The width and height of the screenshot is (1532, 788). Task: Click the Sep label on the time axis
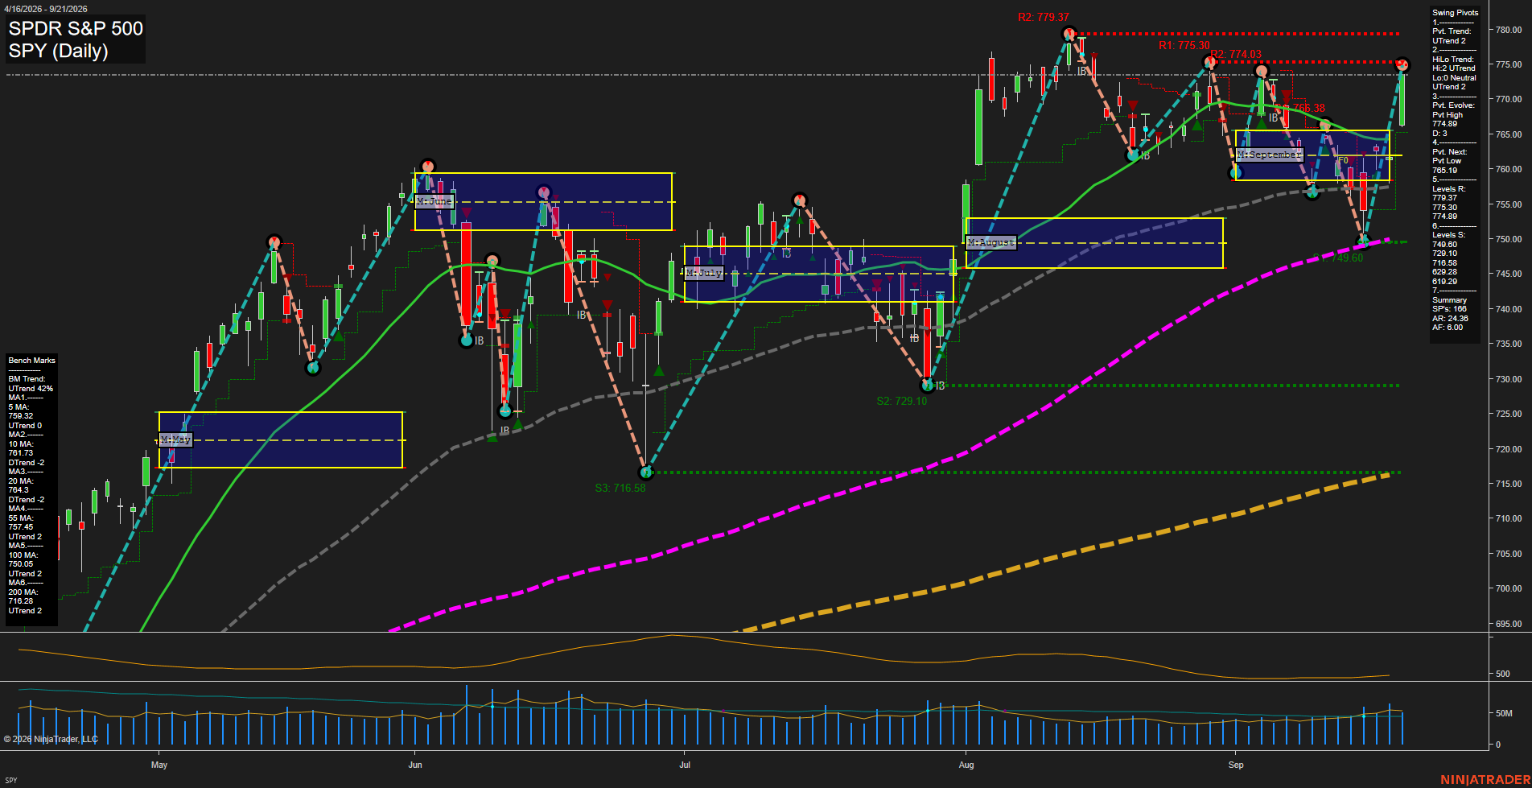pyautogui.click(x=1236, y=765)
